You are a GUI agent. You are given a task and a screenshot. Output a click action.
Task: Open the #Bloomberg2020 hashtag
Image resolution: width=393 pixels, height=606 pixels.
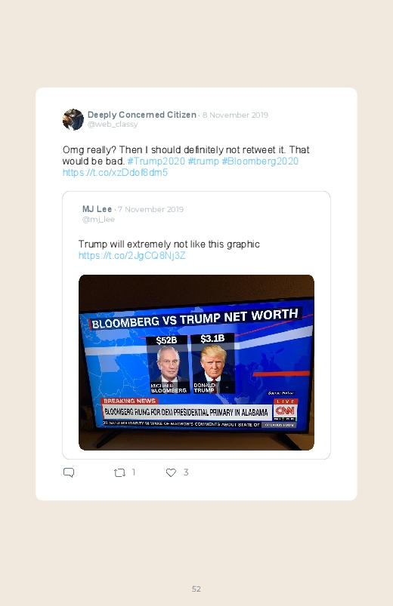(260, 161)
